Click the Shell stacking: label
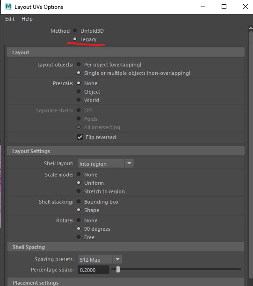 click(x=56, y=202)
